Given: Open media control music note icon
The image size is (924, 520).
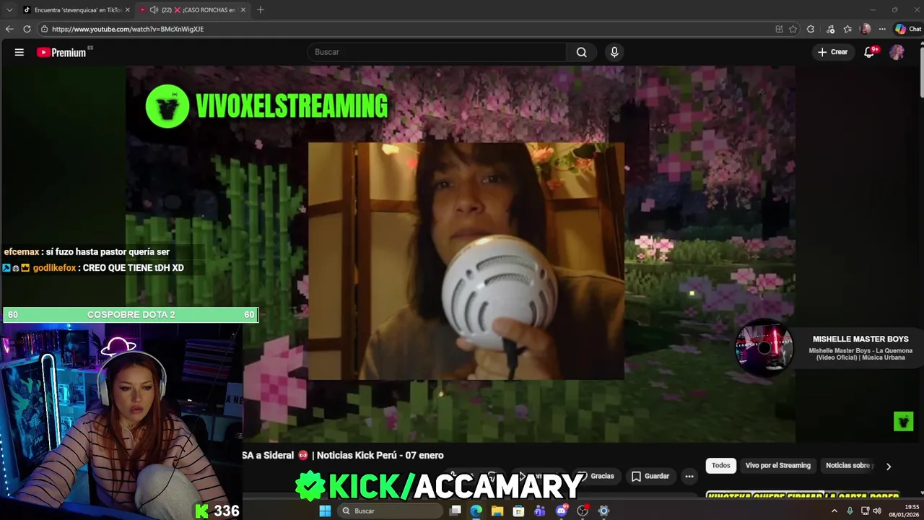Looking at the screenshot, I should [x=831, y=29].
